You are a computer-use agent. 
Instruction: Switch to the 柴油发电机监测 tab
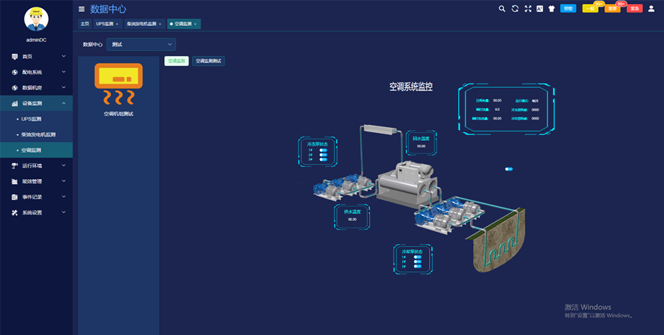pyautogui.click(x=141, y=24)
